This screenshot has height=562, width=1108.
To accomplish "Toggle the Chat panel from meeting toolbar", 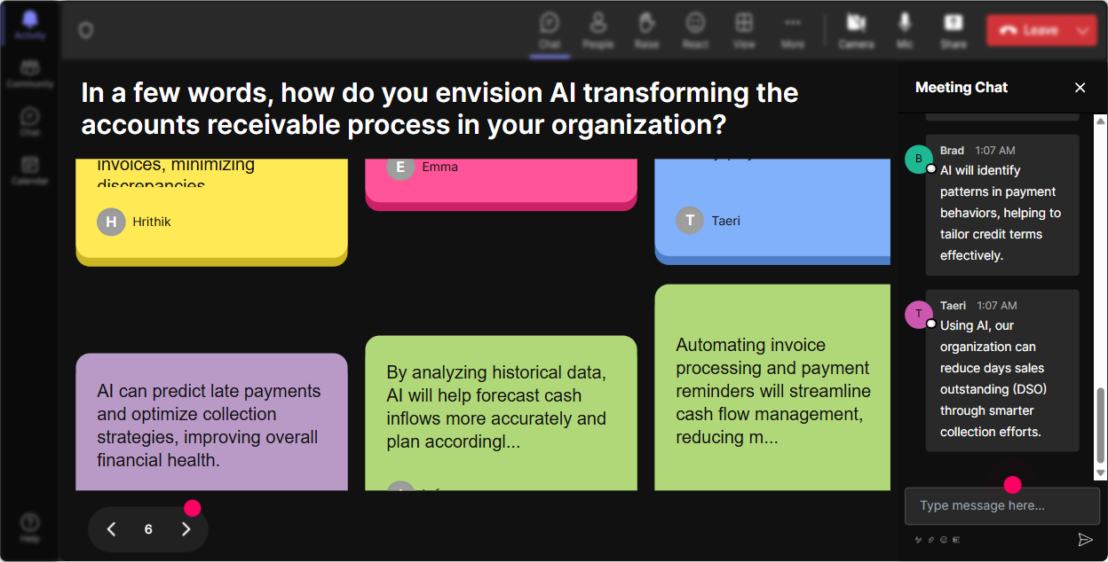I will tap(550, 30).
